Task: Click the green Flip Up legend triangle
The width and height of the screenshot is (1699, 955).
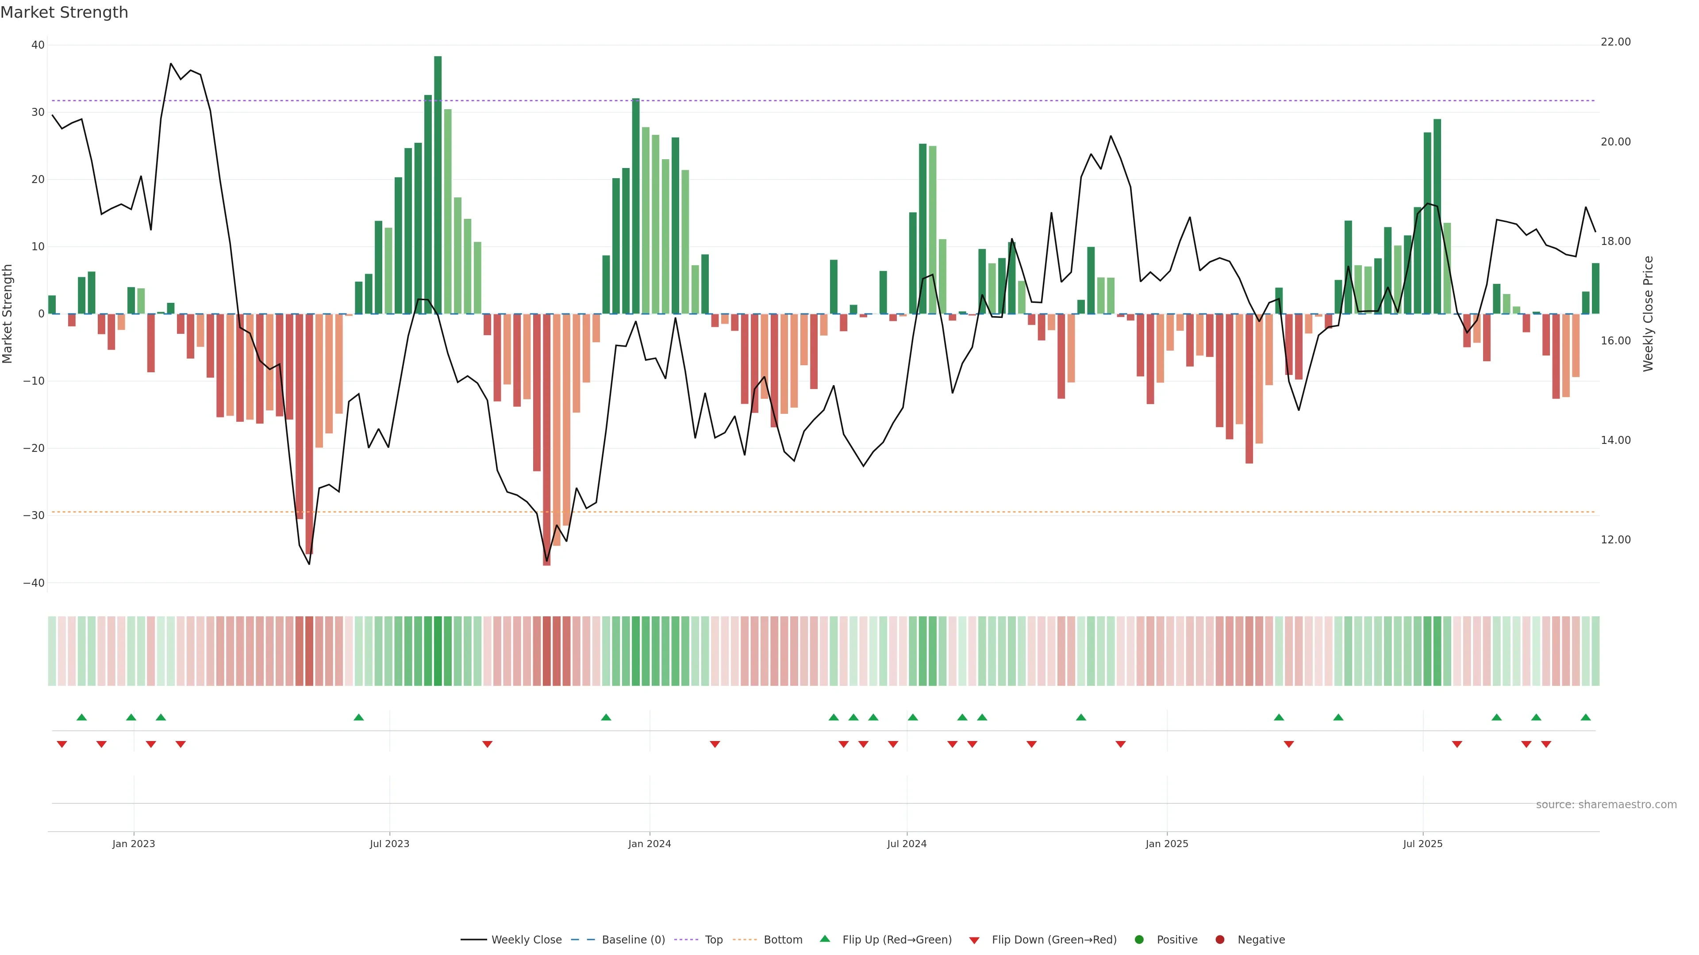Action: coord(824,939)
